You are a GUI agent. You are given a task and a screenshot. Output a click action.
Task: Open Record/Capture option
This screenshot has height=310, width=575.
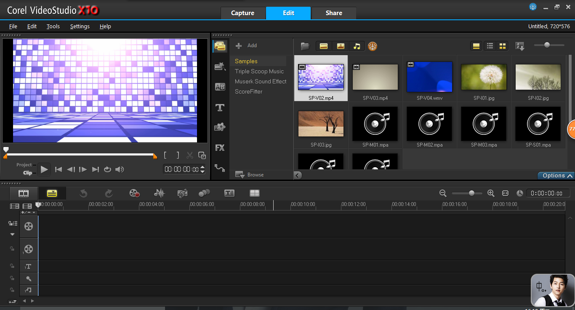click(134, 193)
